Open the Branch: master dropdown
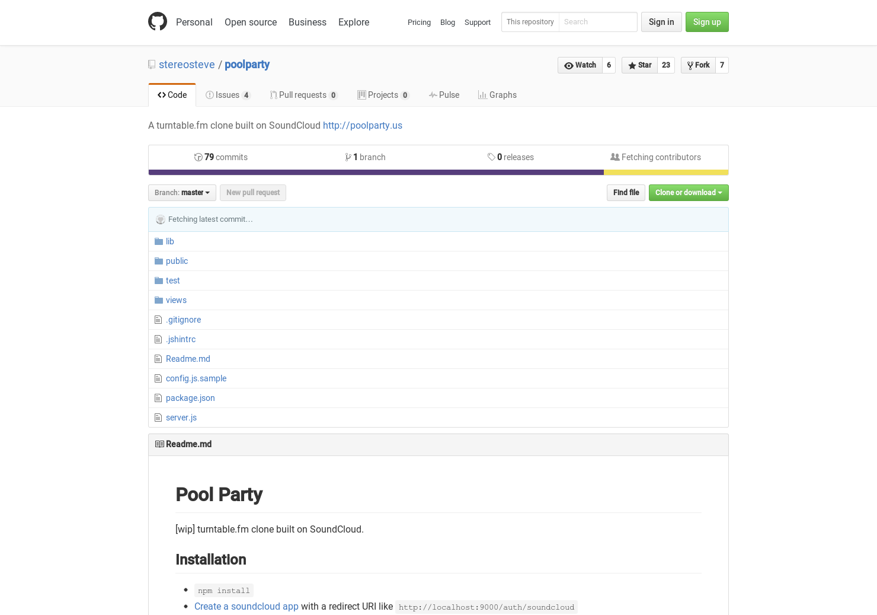 [x=181, y=192]
